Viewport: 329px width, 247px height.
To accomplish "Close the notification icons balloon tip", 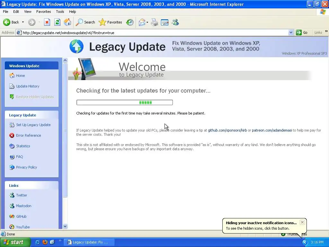I will point(302,222).
